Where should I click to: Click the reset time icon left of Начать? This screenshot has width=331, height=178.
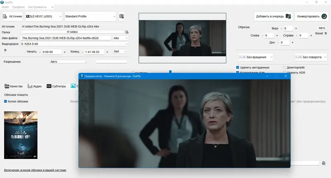pos(5,50)
